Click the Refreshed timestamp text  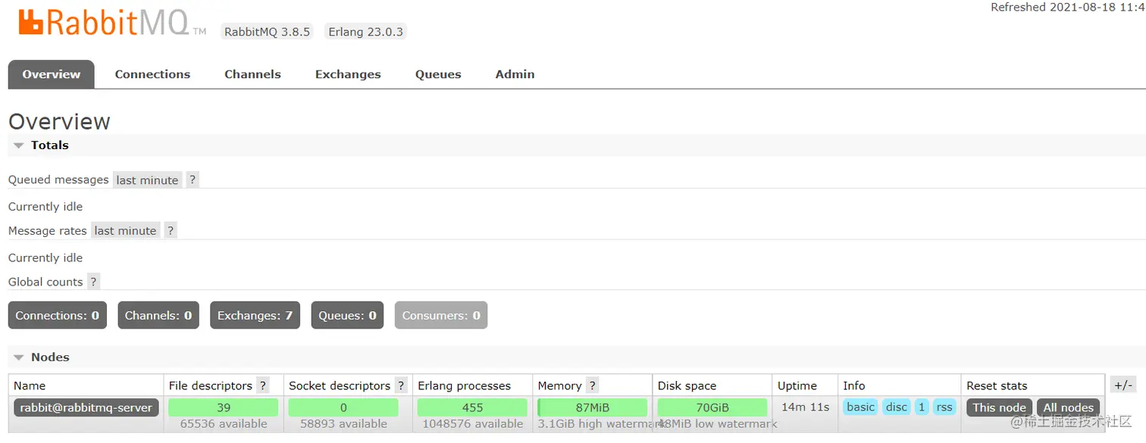[x=1068, y=8]
